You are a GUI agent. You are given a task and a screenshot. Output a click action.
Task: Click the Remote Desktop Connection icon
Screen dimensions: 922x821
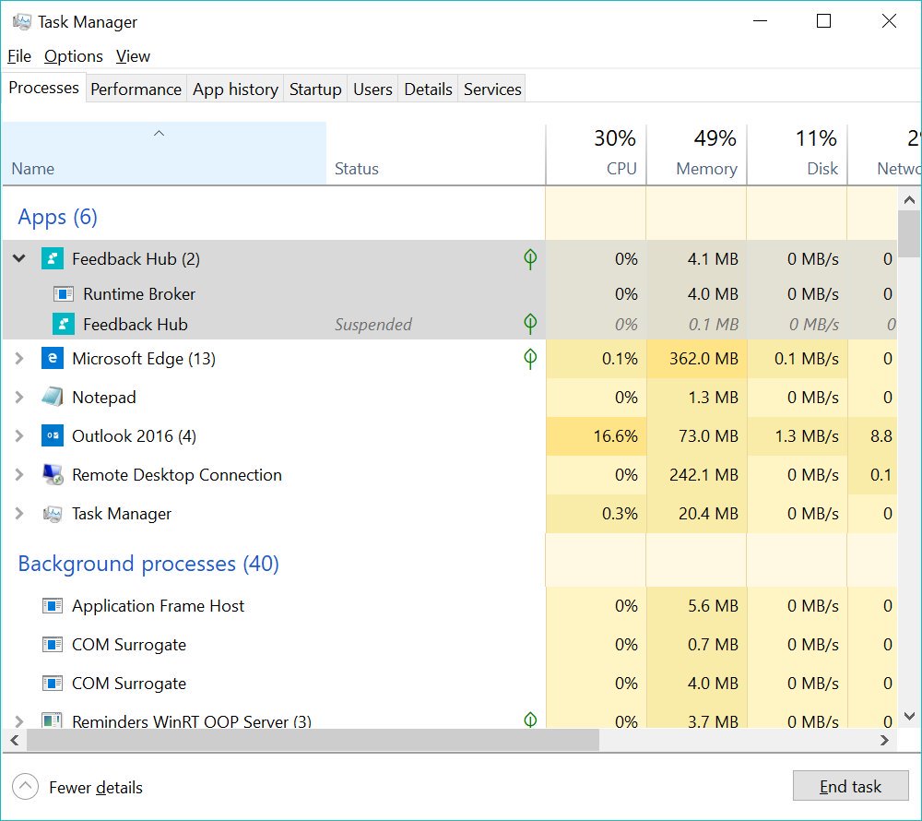click(x=53, y=475)
